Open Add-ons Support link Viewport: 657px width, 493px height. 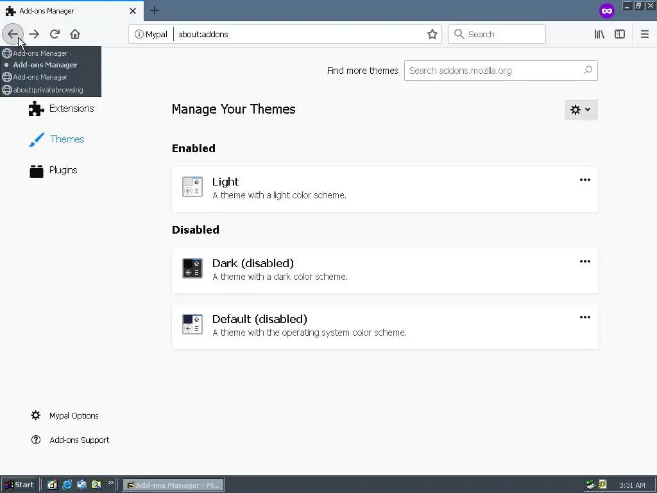[x=70, y=440]
